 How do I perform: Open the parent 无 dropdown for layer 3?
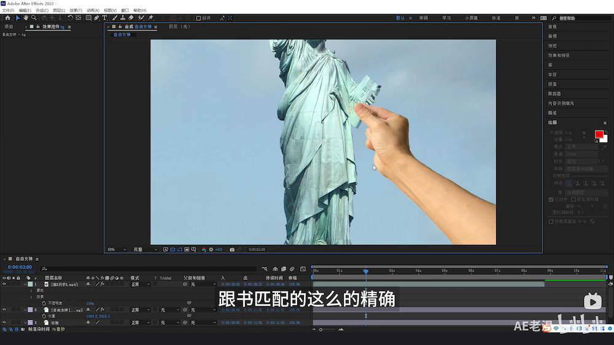203,323
